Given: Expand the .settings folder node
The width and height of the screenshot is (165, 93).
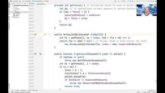Looking at the screenshot, I should 12,9.
